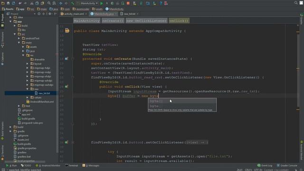Open the MainActivity run configuration dropdown
Image resolution: width=304 pixels, height=171 pixels.
click(87, 3)
